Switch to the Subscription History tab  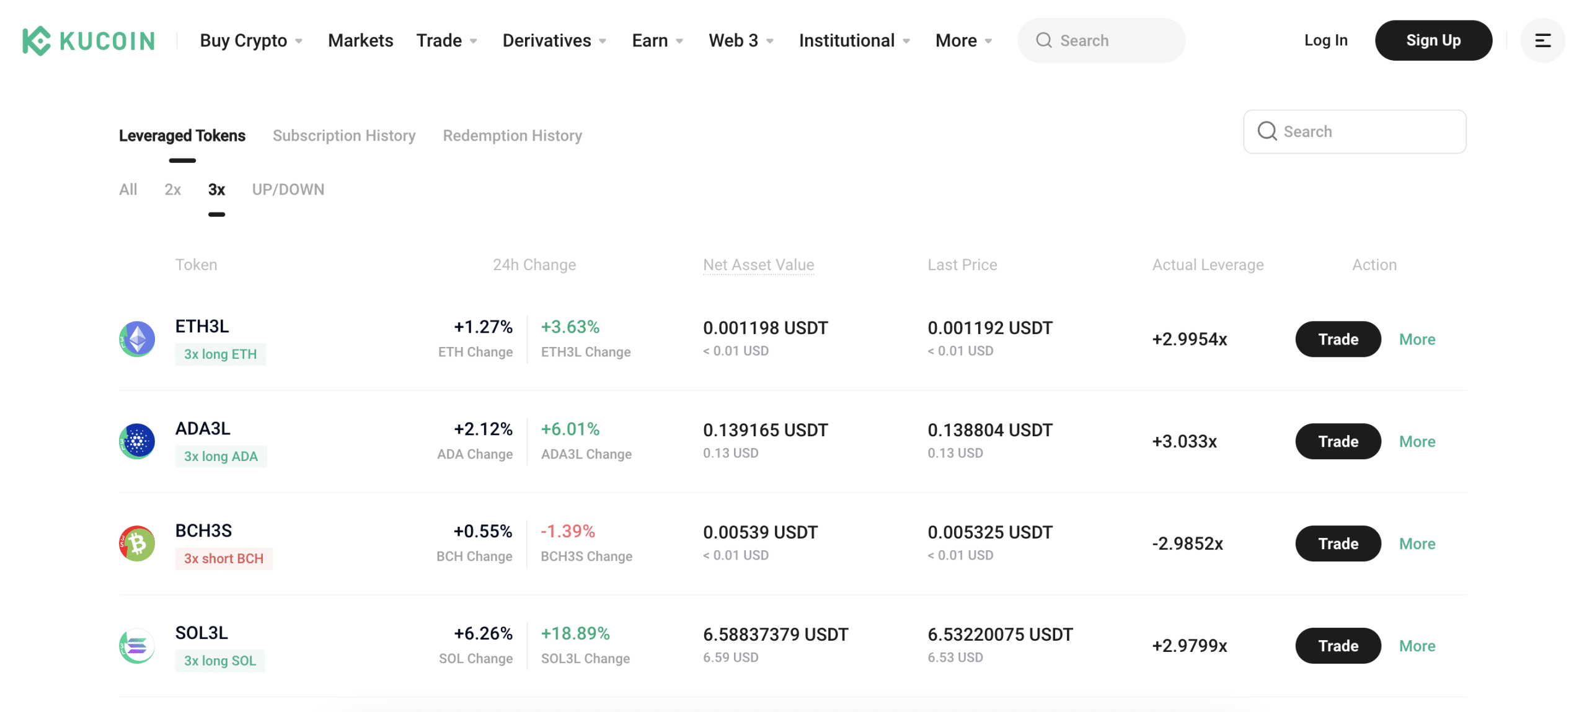(x=344, y=136)
